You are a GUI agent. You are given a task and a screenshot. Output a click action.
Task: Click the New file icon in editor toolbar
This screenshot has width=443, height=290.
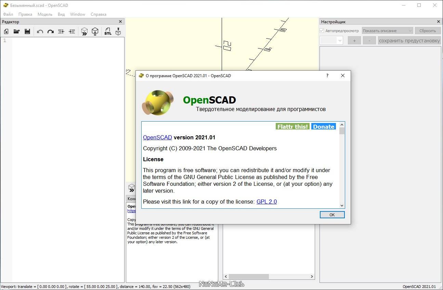coord(6,31)
